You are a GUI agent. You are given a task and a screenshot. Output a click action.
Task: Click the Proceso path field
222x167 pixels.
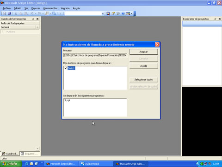[95, 55]
